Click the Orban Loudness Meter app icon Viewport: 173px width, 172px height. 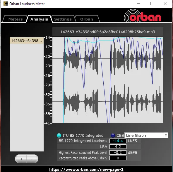(6, 4)
